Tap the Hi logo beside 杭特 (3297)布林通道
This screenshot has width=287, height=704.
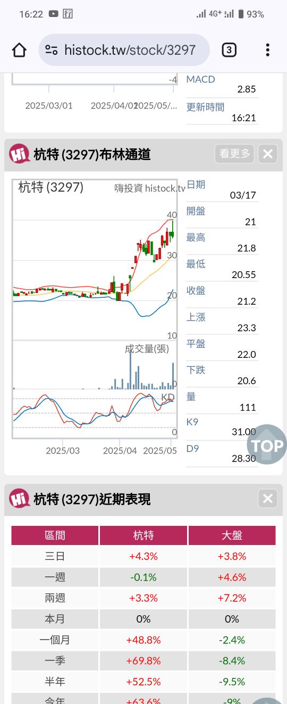tap(19, 154)
